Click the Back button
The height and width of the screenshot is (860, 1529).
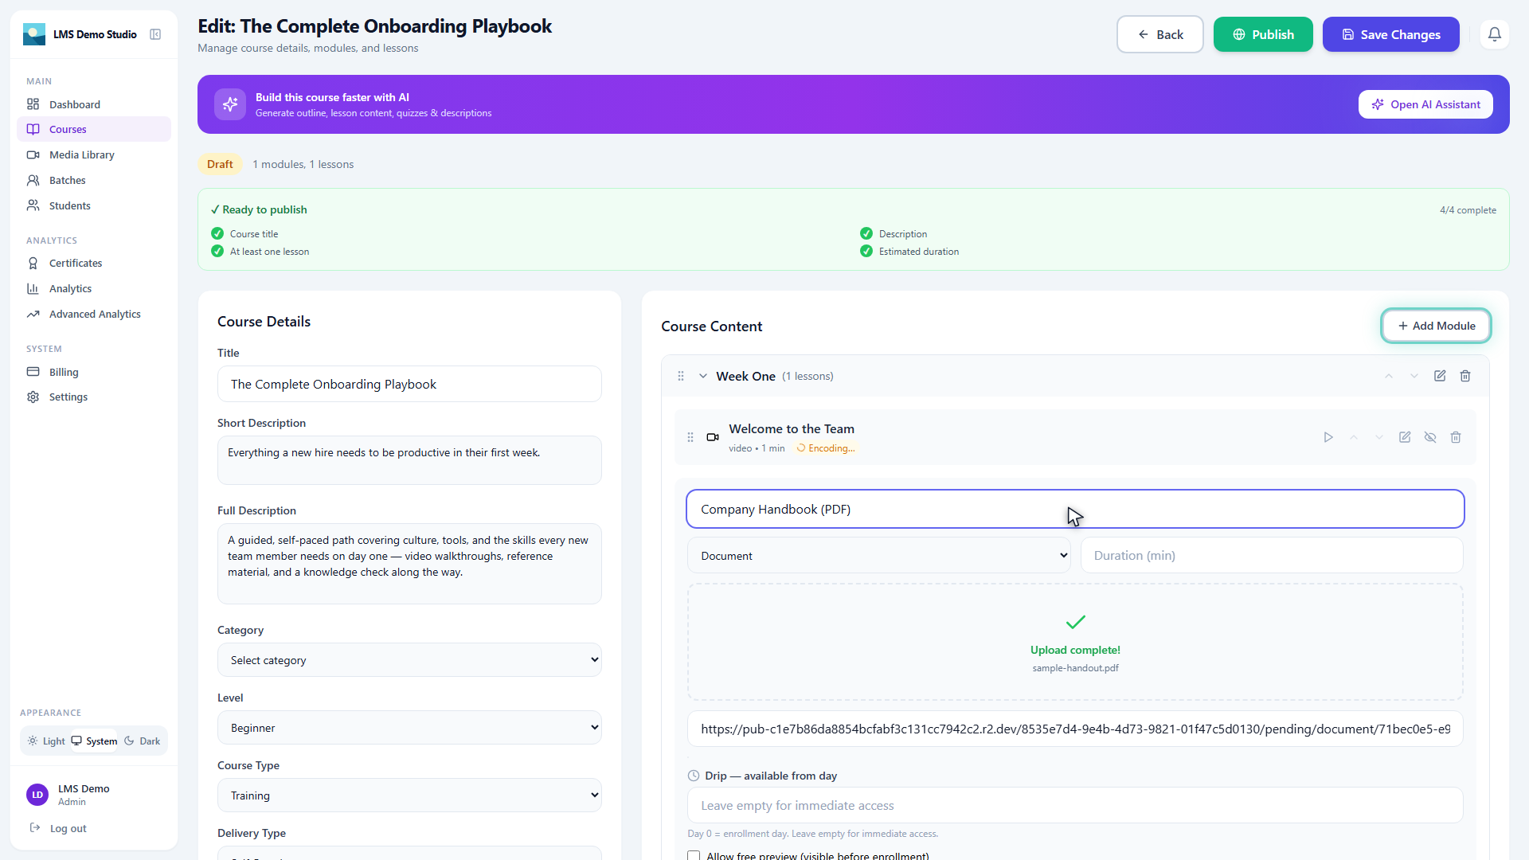[x=1159, y=34]
